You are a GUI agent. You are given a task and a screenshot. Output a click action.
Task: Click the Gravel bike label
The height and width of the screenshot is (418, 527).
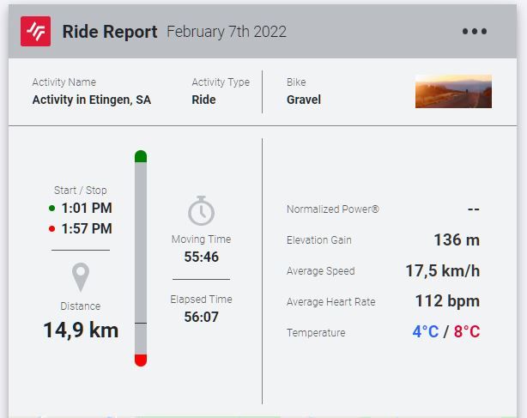[x=304, y=100]
